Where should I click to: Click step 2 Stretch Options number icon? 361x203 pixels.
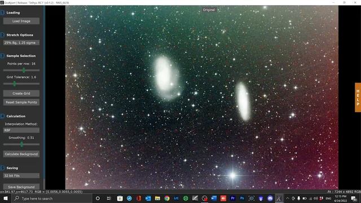pos(2,35)
